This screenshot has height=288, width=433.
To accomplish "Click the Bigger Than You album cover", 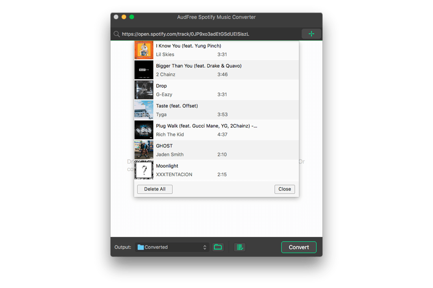I will coord(144,70).
